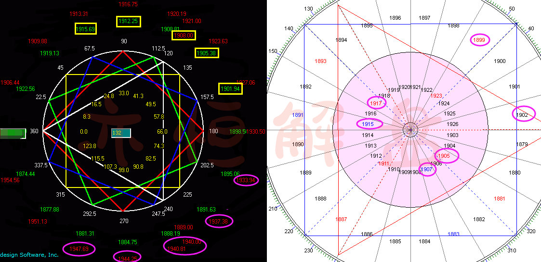The height and width of the screenshot is (262, 541).
Task: Click the circled 1917 on the pink circle
Action: coord(376,102)
